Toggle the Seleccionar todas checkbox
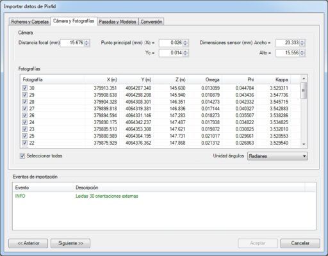This screenshot has width=328, height=256. tap(22, 156)
